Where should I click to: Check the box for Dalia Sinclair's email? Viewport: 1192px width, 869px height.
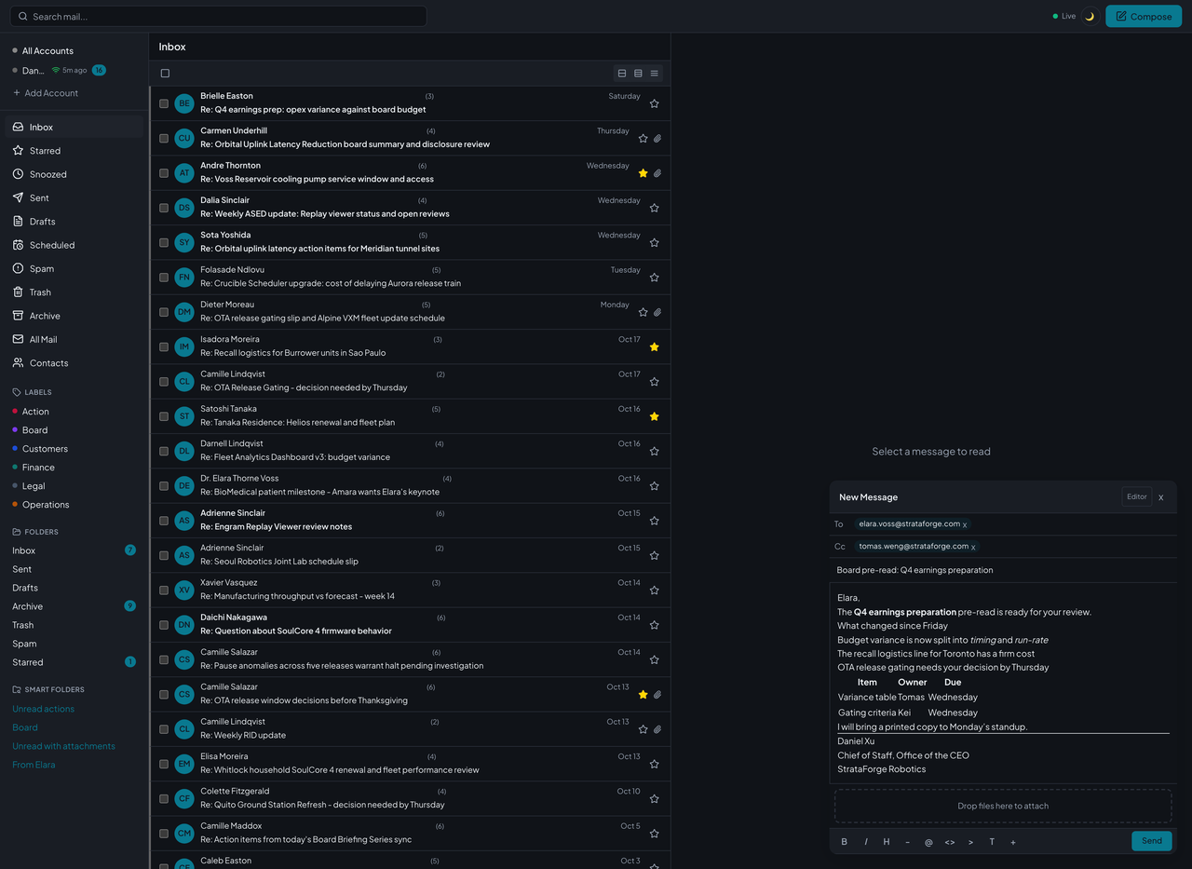(164, 208)
